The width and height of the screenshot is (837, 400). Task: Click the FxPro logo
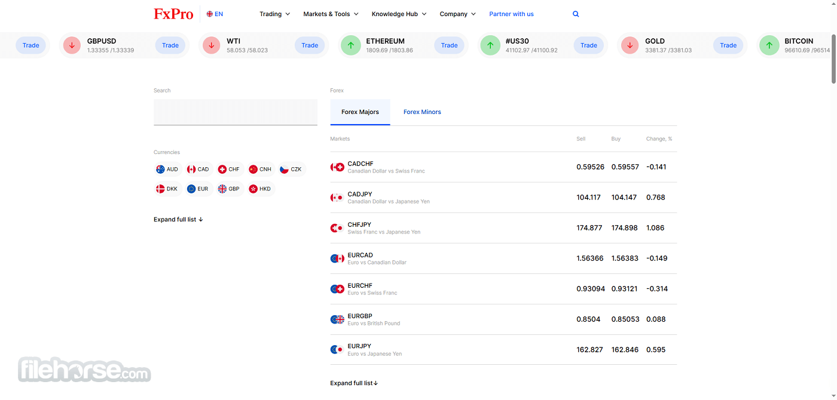173,14
